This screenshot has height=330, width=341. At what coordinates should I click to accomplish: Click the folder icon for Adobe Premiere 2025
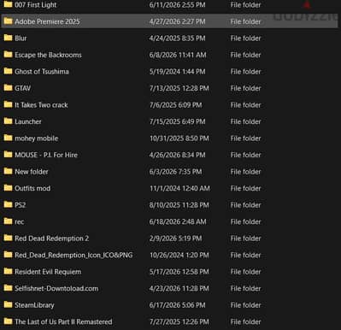click(8, 21)
